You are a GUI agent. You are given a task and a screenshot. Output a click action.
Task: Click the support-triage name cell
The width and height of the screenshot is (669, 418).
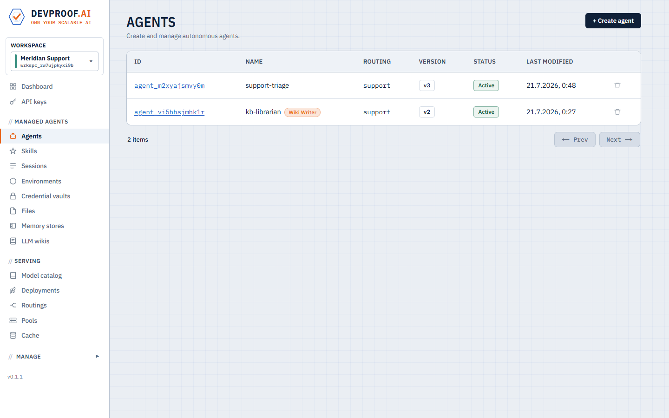(267, 85)
